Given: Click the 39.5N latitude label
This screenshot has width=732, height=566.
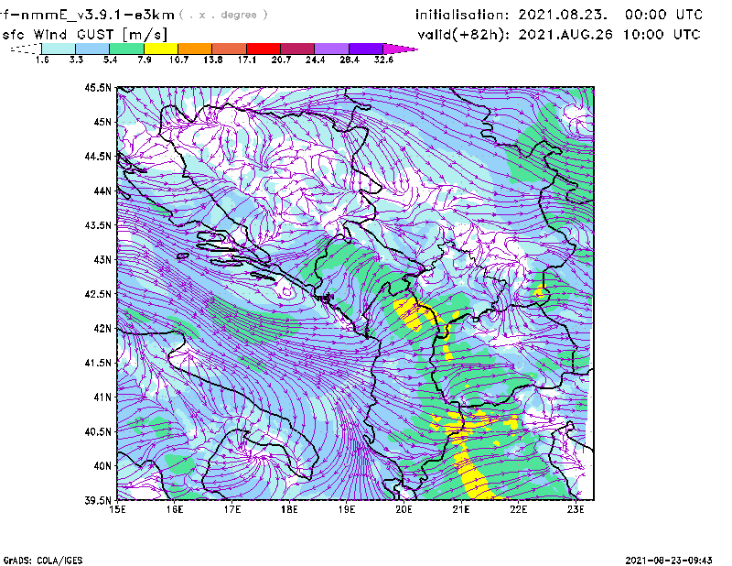Looking at the screenshot, I should (98, 500).
